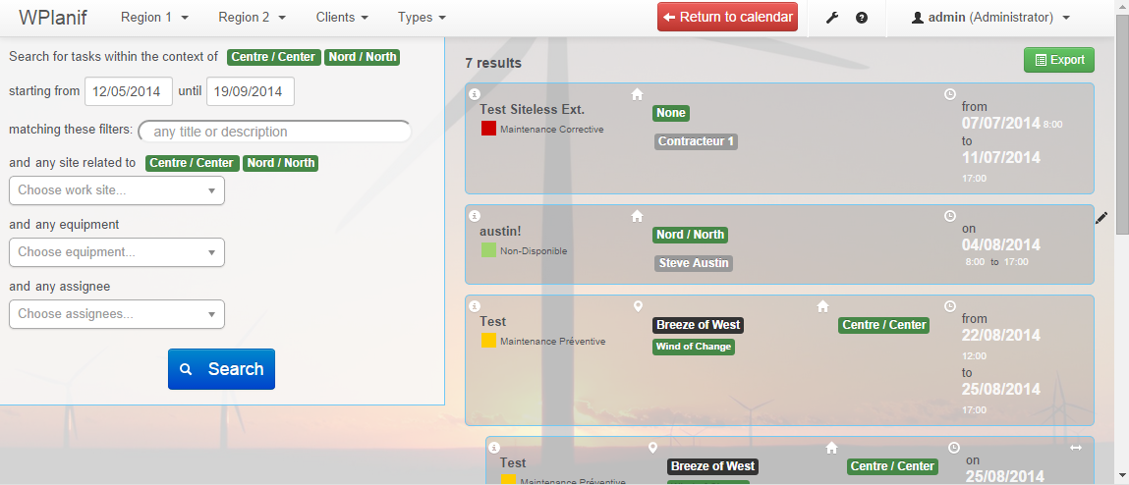Click map pin icon above Breeze of West
The image size is (1129, 485).
coord(637,306)
